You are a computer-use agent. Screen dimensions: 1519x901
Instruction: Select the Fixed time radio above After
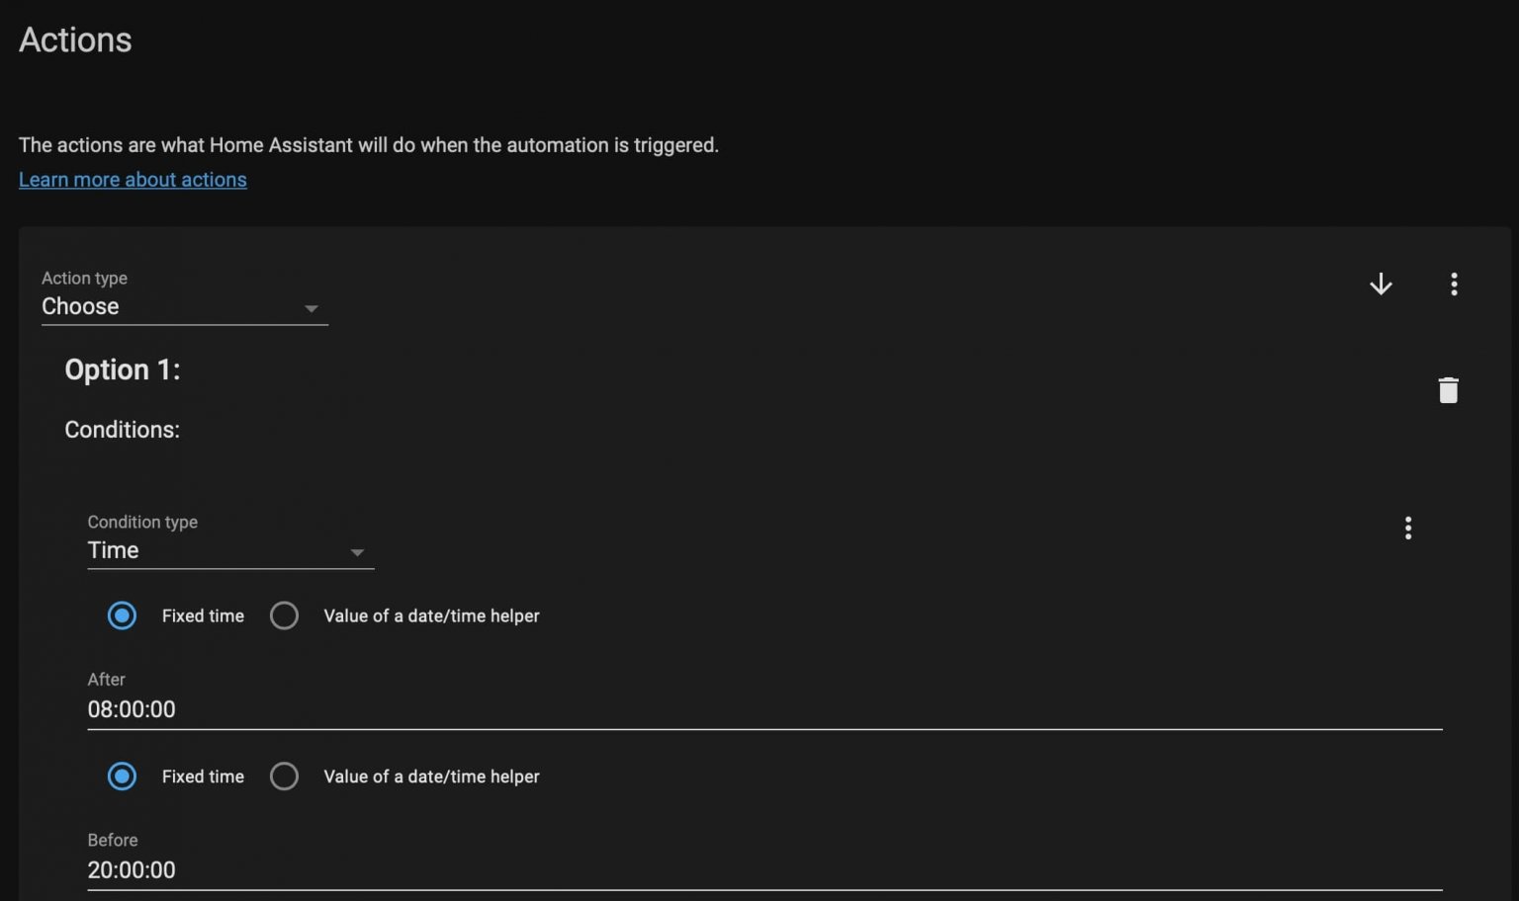click(122, 615)
